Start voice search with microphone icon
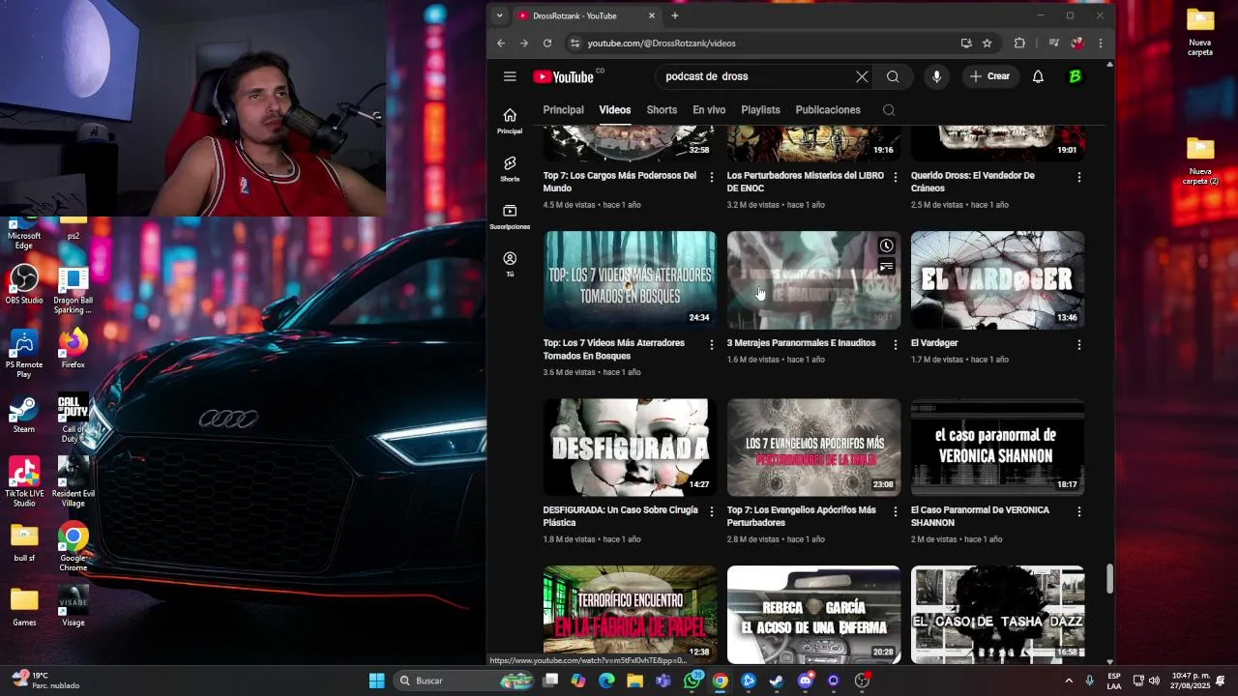The image size is (1238, 696). [x=936, y=76]
